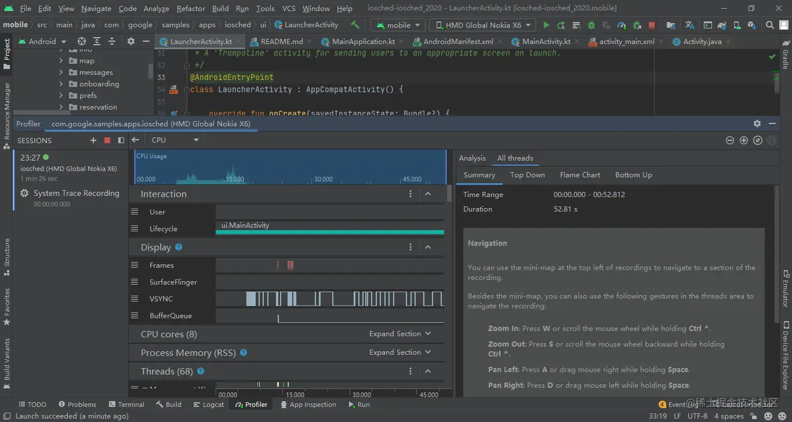Go back with the profiler arrow icon
This screenshot has width=792, height=422.
click(135, 140)
